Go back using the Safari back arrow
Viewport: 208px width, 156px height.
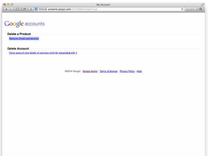pyautogui.click(x=5, y=9)
